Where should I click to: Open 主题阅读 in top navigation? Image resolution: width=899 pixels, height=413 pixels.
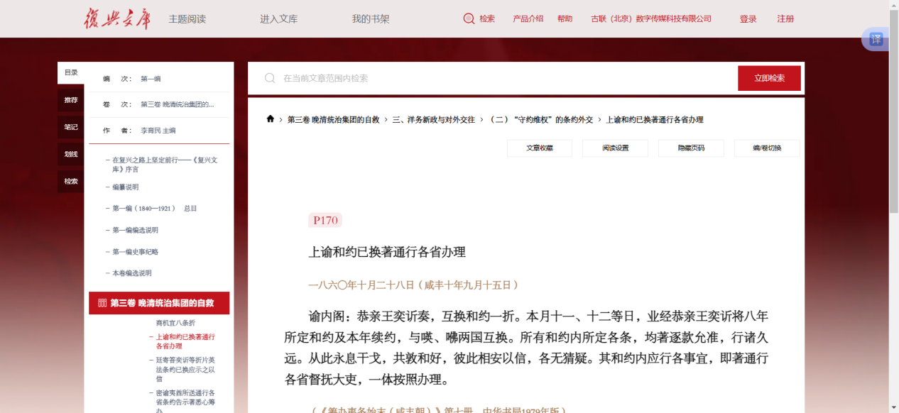click(187, 19)
